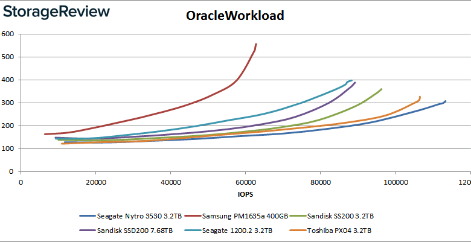This screenshot has width=471, height=242.
Task: Click the 400 value on the vertical axis
Action: tap(7, 80)
